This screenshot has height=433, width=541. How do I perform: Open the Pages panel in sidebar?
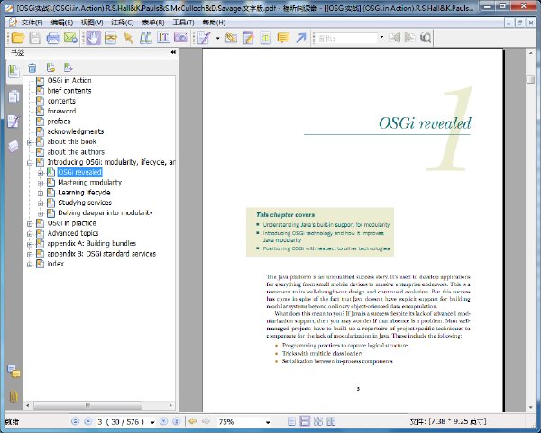click(x=14, y=96)
